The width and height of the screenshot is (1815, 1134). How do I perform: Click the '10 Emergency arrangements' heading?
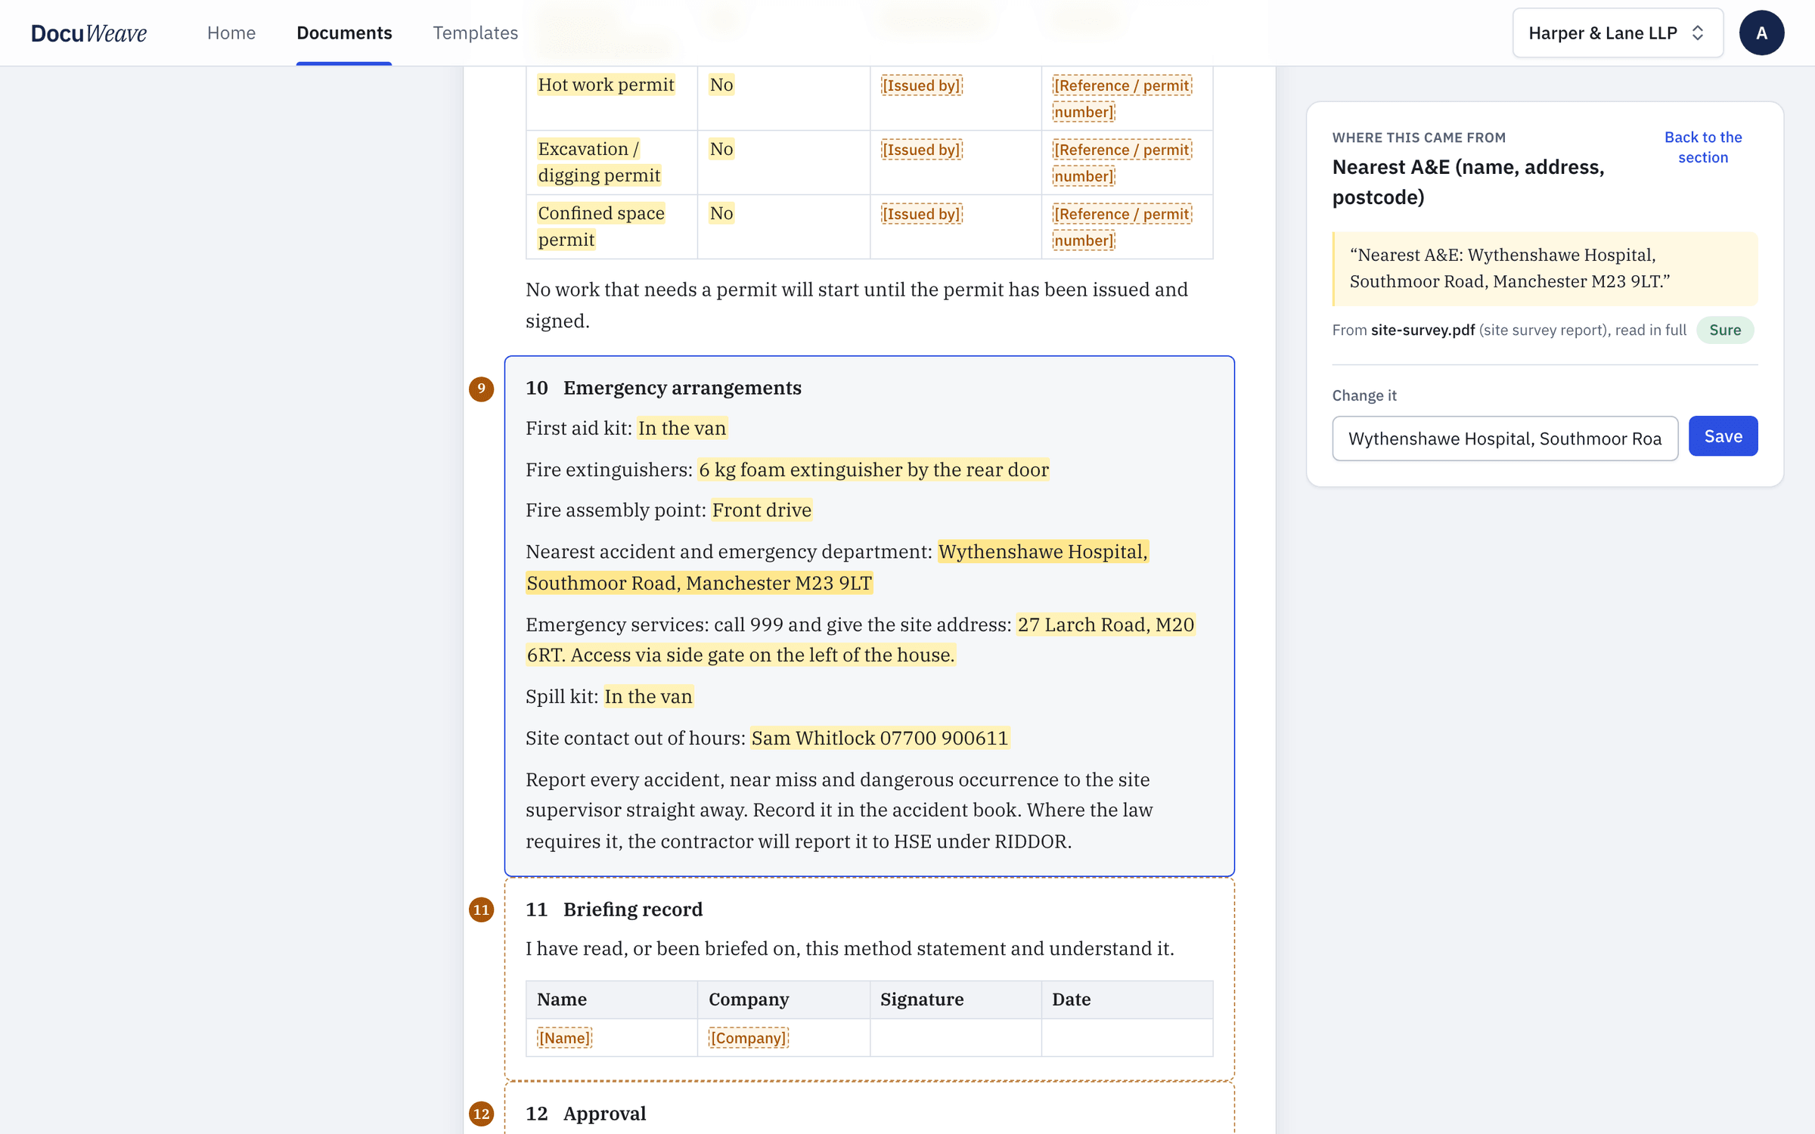tap(664, 388)
